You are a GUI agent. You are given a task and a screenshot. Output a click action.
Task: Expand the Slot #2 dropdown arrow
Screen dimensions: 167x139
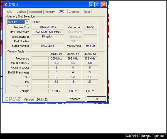tap(27, 22)
